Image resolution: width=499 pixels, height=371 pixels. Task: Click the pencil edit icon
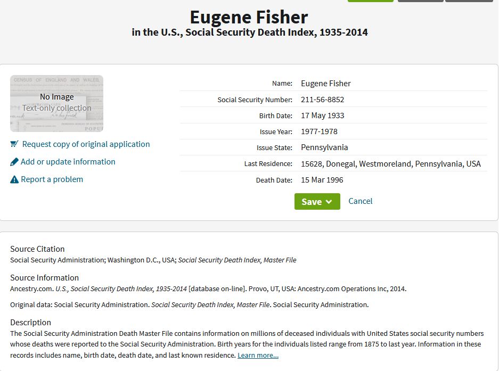pos(14,162)
